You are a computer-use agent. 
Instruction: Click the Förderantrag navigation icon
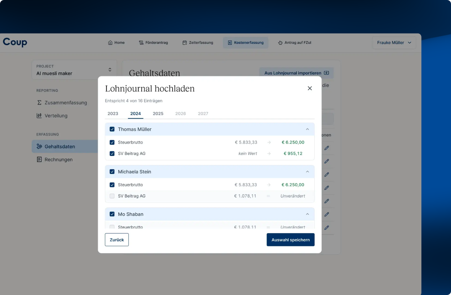pyautogui.click(x=141, y=43)
